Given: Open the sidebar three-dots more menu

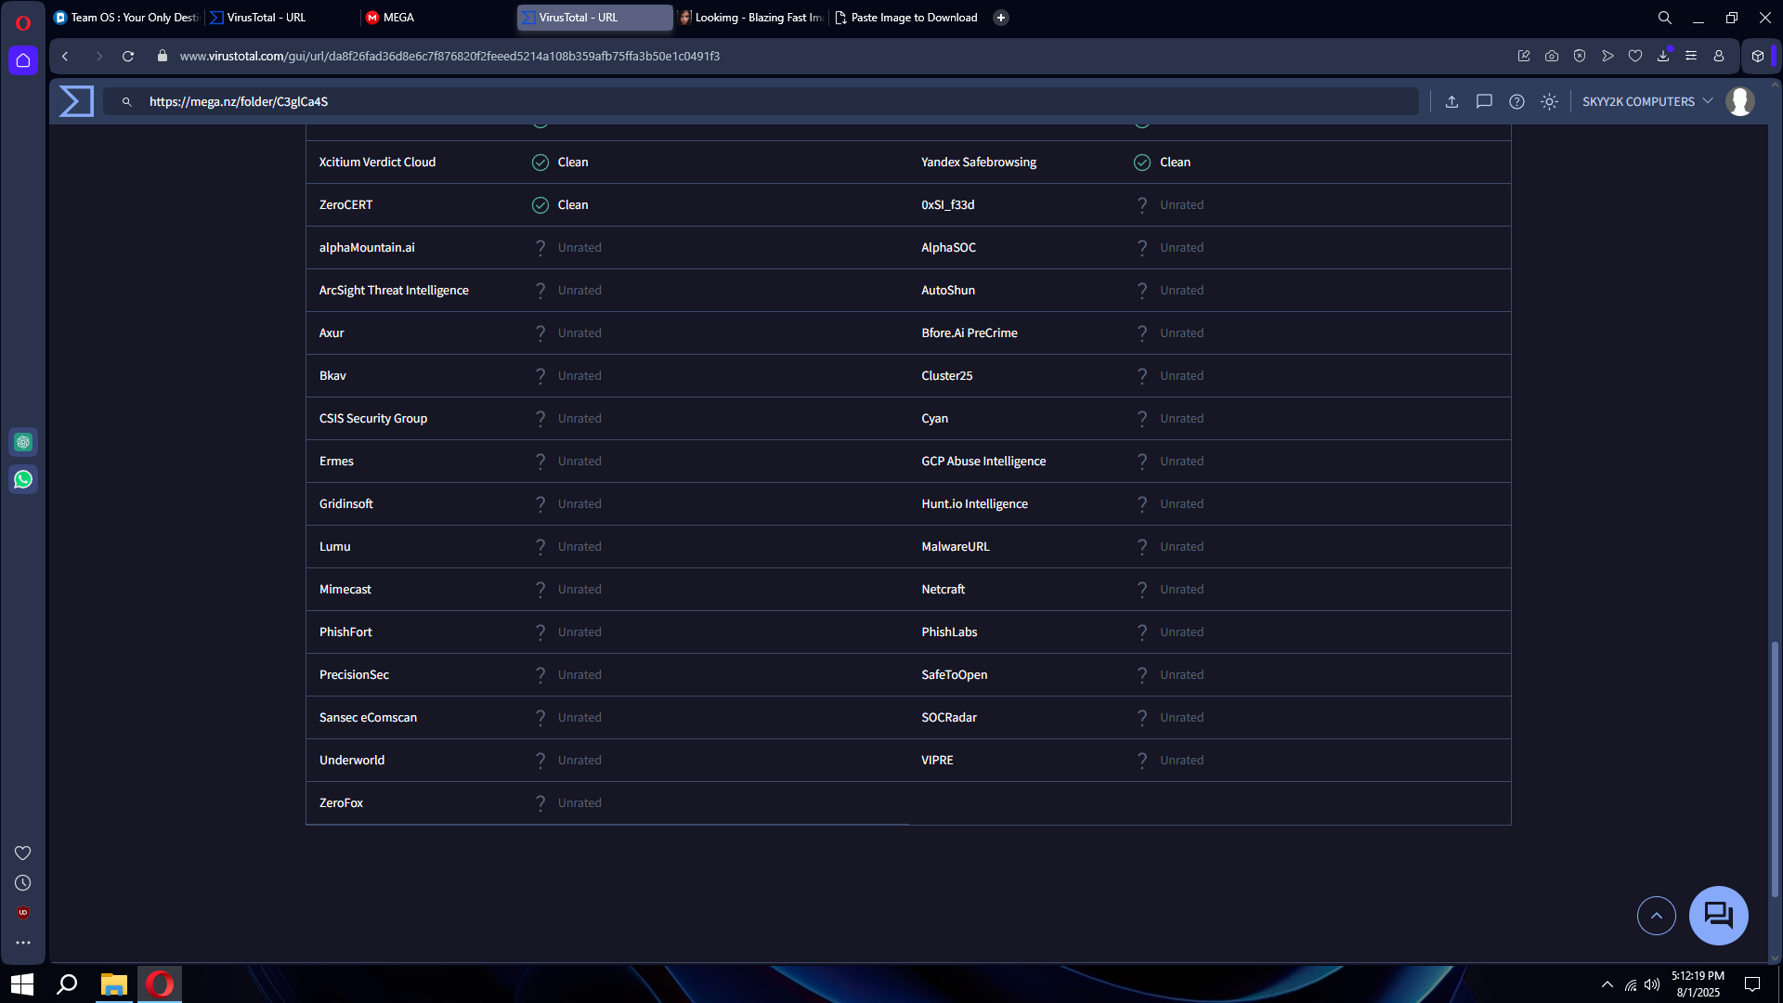Looking at the screenshot, I should (x=23, y=943).
